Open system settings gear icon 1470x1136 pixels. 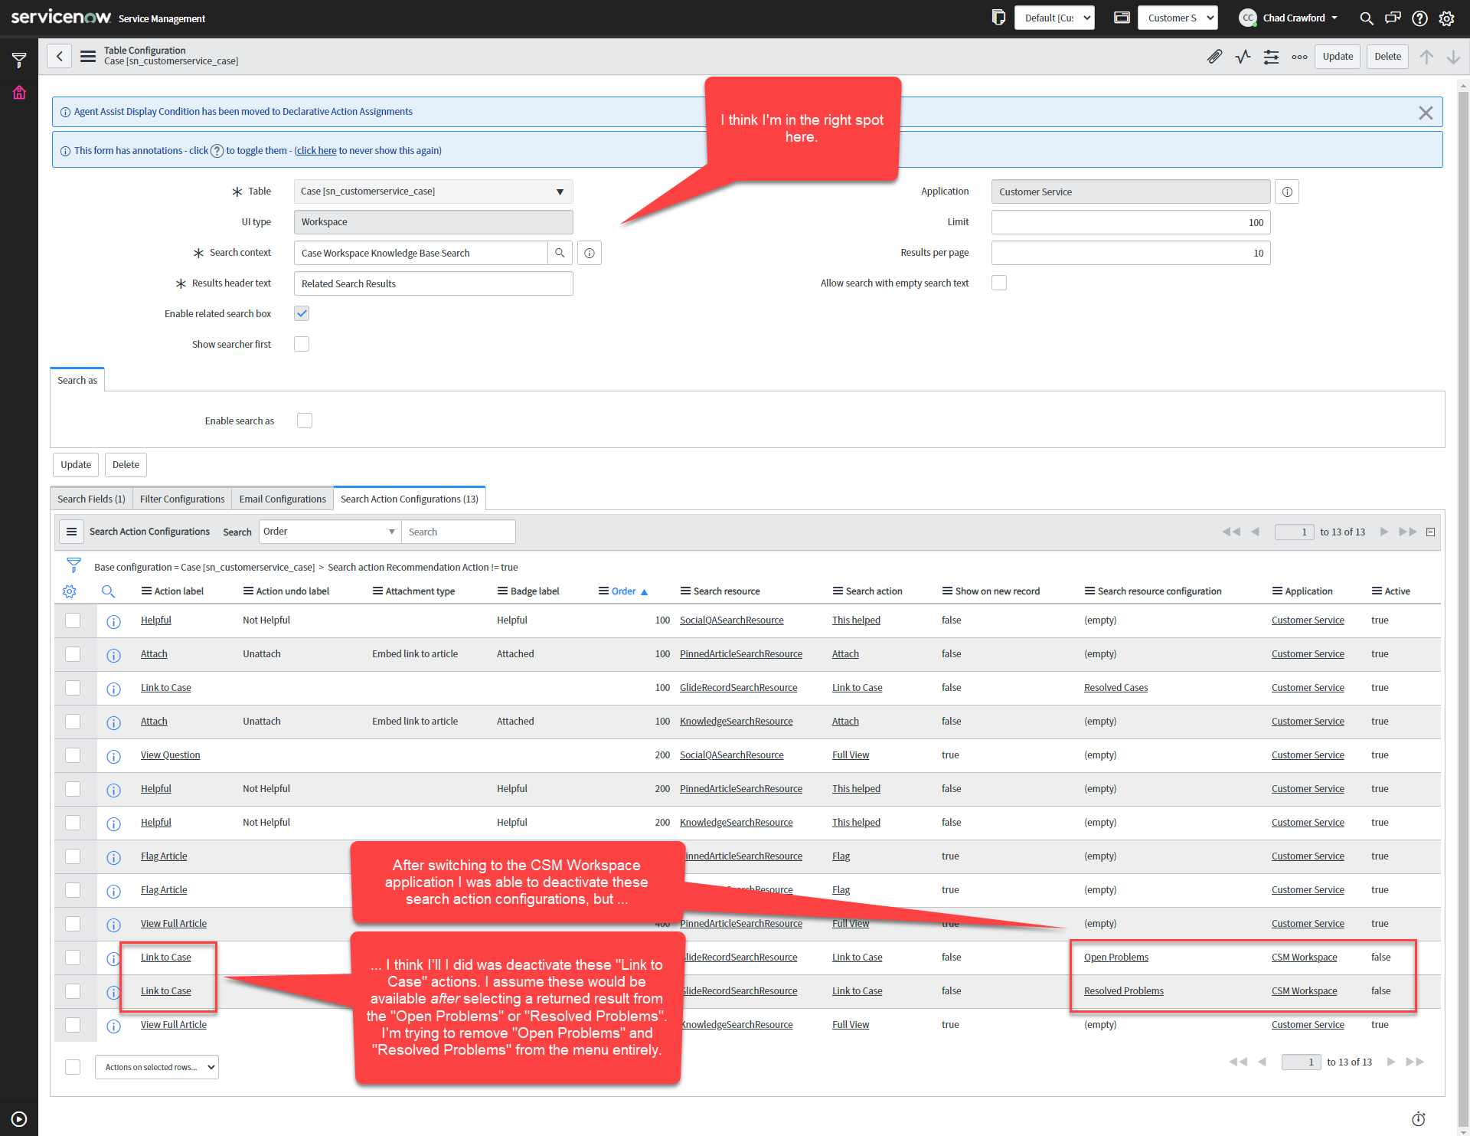[1446, 18]
